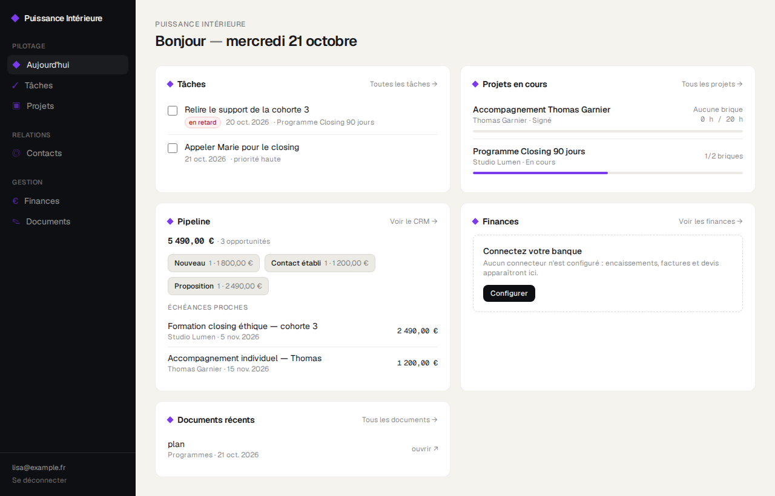Screen dimensions: 775x496
Task: Select the 'Contact établi' pipeline chip
Action: [320, 263]
